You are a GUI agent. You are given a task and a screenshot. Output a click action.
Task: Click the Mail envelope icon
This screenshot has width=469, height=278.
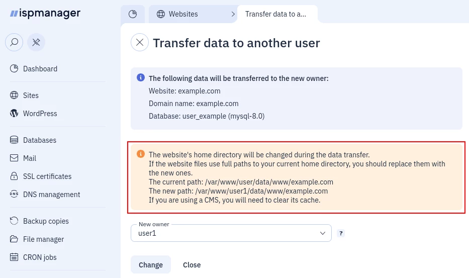[x=14, y=158]
